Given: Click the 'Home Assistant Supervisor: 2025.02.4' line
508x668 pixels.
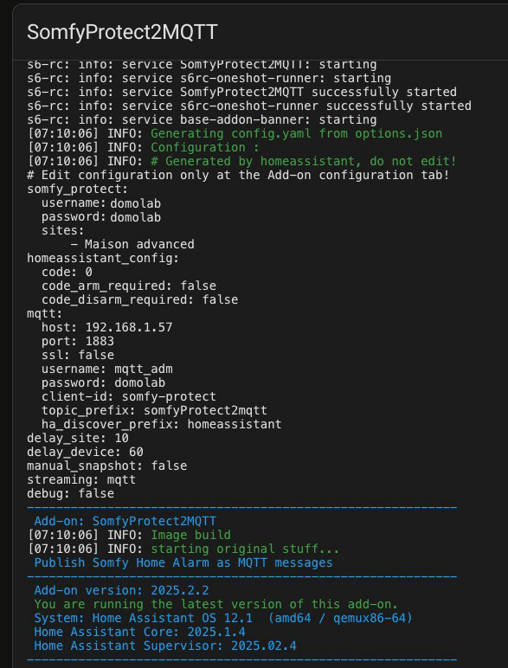Looking at the screenshot, I should point(165,646).
